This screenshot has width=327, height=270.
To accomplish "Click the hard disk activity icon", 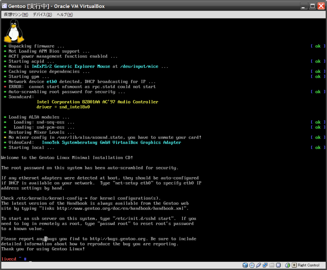I will coord(245,265).
